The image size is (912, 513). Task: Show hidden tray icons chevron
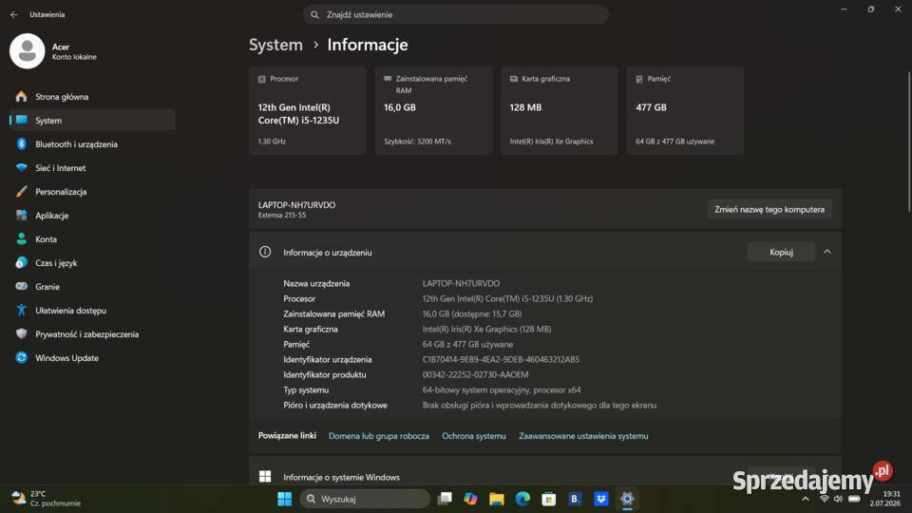[806, 499]
